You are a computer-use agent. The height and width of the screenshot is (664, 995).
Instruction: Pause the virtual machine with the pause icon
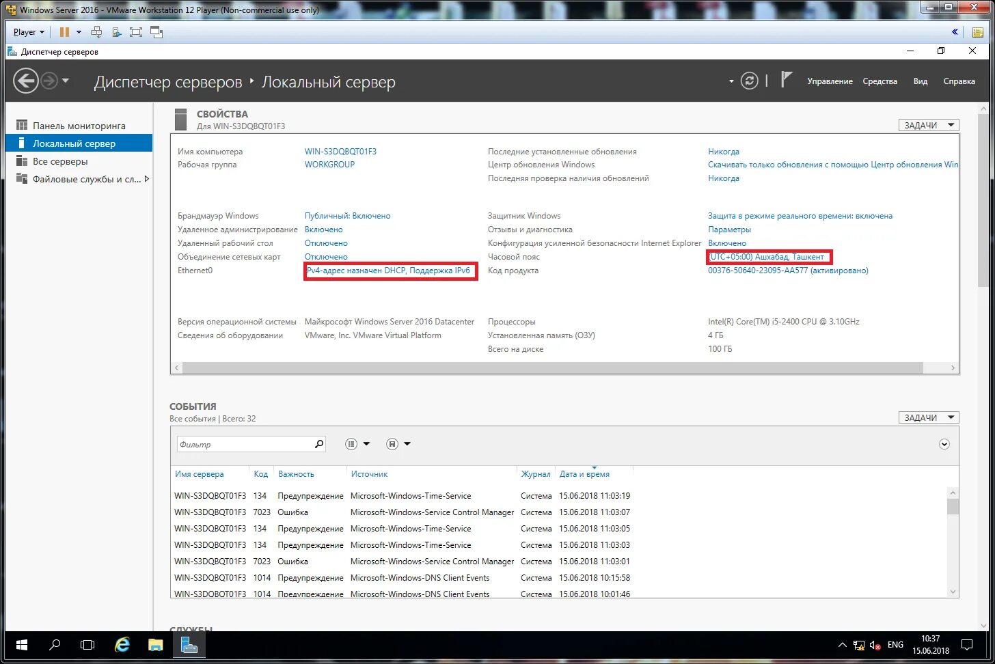[64, 32]
